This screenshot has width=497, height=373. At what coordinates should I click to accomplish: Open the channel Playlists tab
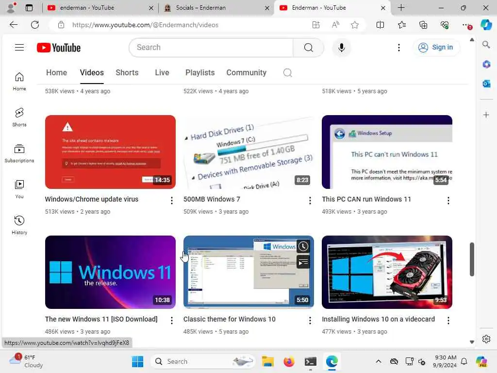coord(200,73)
